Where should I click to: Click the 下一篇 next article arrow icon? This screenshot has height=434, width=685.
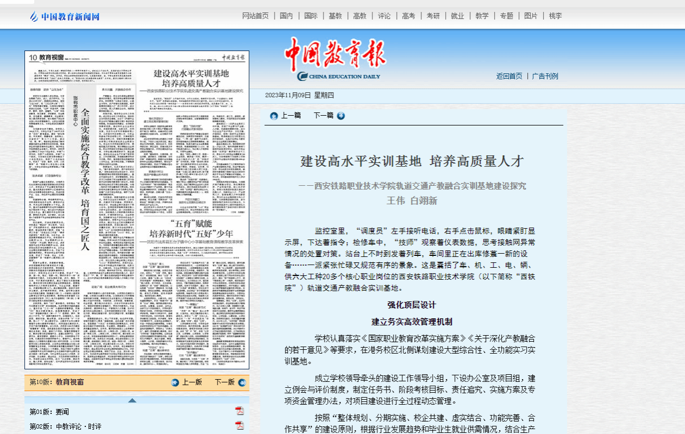coord(341,116)
